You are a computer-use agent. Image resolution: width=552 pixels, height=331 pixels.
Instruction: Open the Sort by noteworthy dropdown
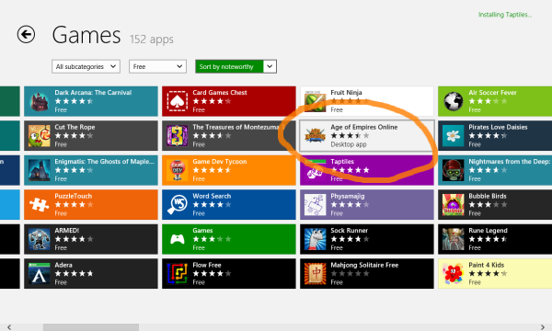(x=236, y=66)
